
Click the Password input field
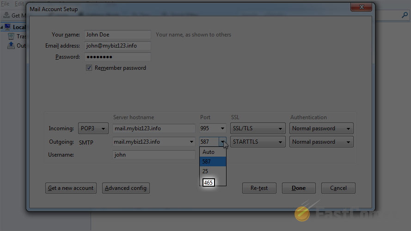pos(117,57)
